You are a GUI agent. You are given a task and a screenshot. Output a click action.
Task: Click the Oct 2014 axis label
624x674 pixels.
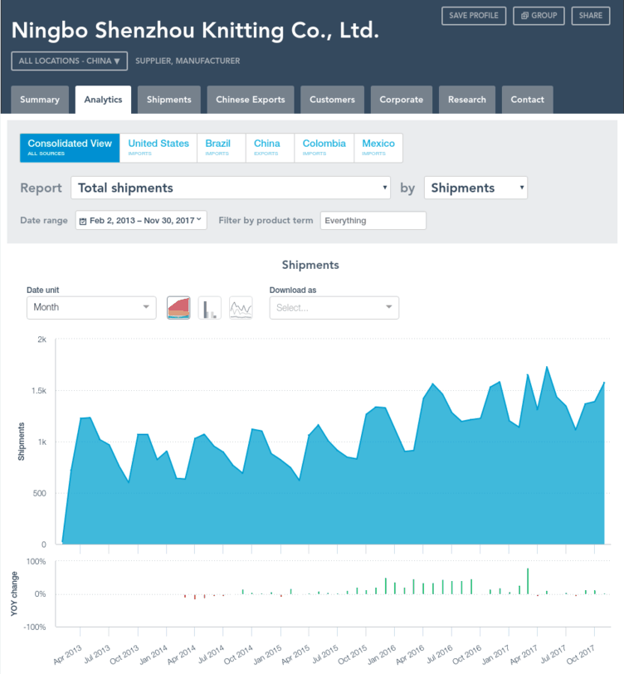pos(238,654)
